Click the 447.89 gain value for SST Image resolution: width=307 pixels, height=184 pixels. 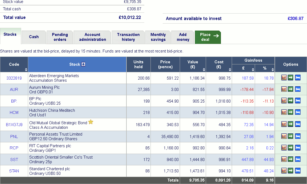pyautogui.click(x=247, y=160)
